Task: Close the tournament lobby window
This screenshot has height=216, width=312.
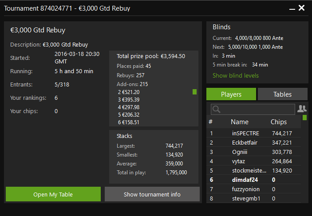Action: point(302,8)
